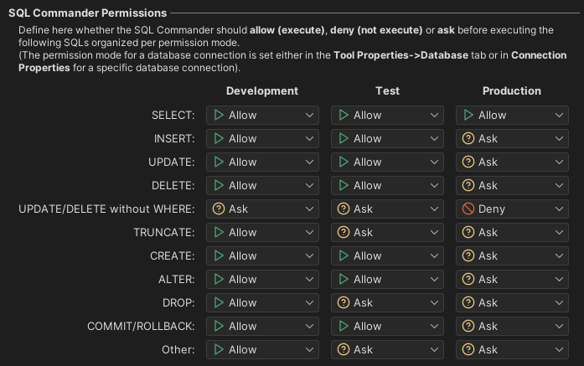Click the Production column header
Viewport: 584px width, 366px height.
point(511,90)
